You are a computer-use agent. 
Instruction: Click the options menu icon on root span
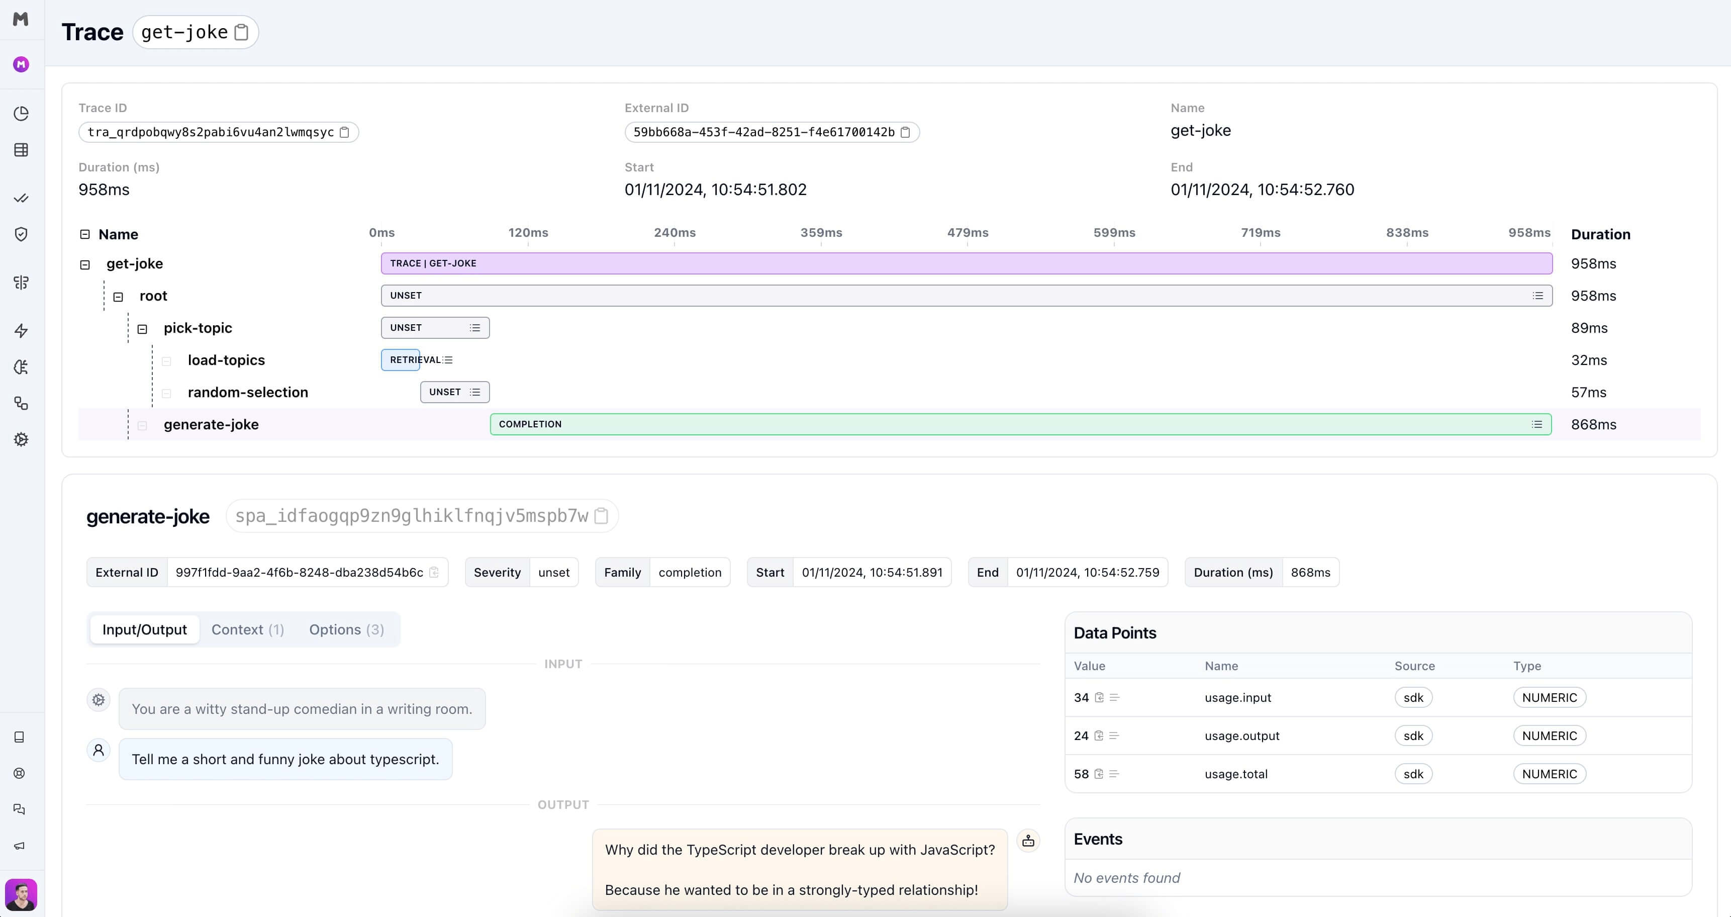click(x=1540, y=296)
